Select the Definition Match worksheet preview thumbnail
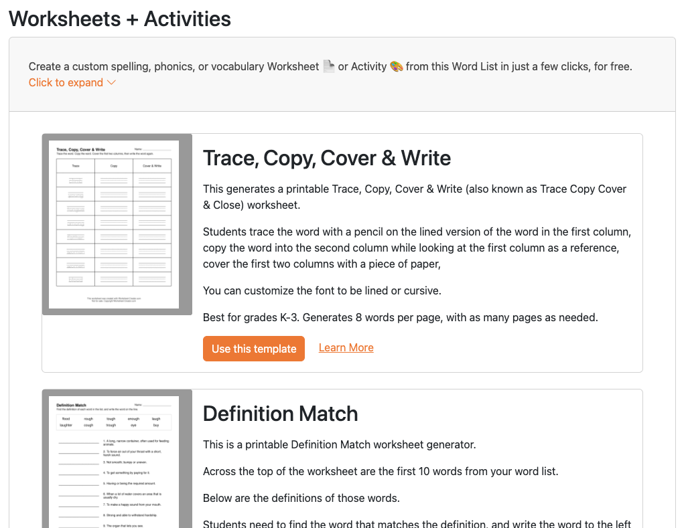Viewport: 686px width, 528px height. coord(117,462)
